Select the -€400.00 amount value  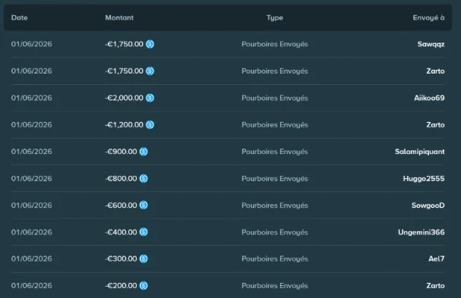tap(121, 232)
